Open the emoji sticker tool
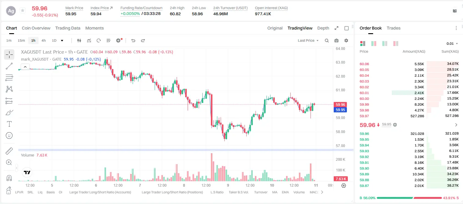The image size is (463, 204). [9, 135]
